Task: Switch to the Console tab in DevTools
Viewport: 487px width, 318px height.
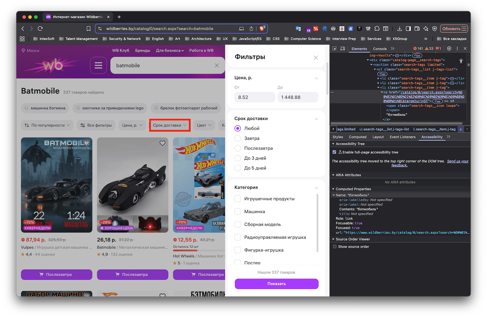Action: coord(380,49)
